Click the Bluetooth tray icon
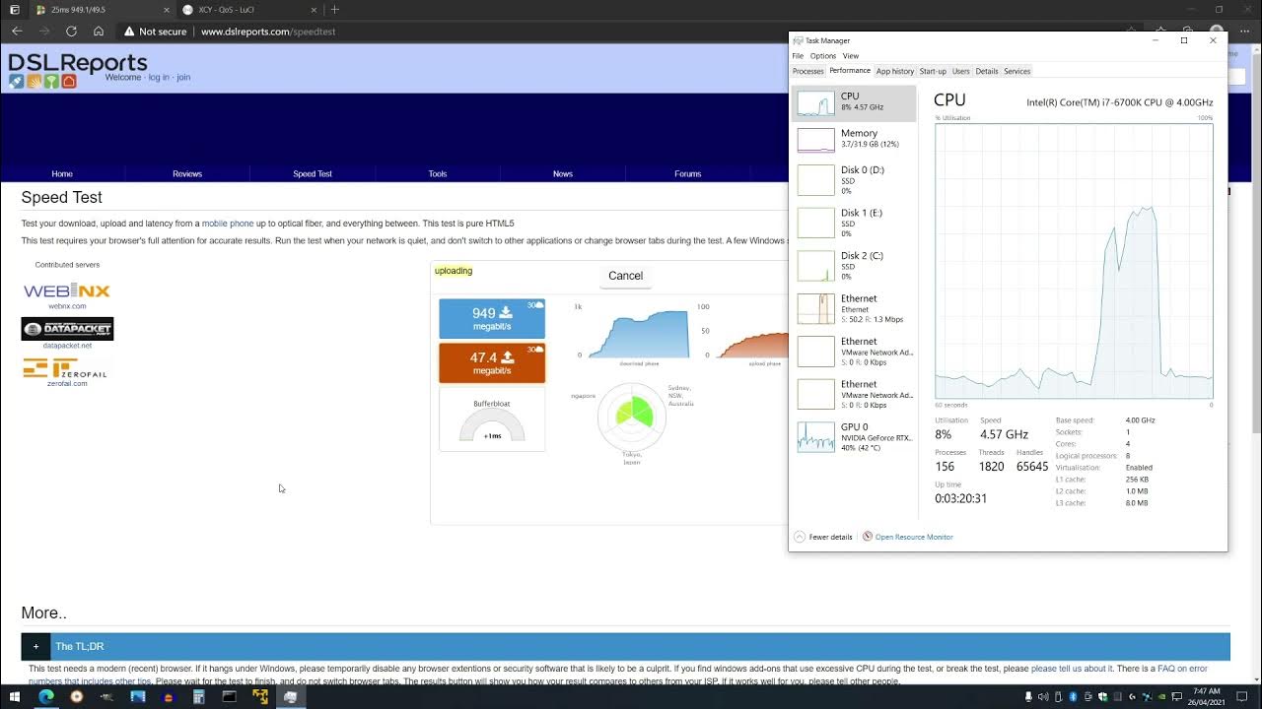 pos(1073,697)
